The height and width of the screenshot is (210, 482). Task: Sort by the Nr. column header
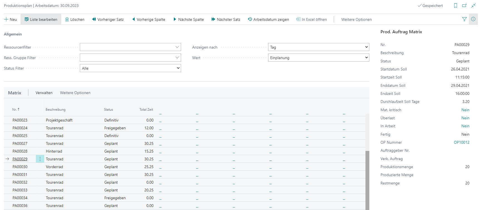pos(16,110)
